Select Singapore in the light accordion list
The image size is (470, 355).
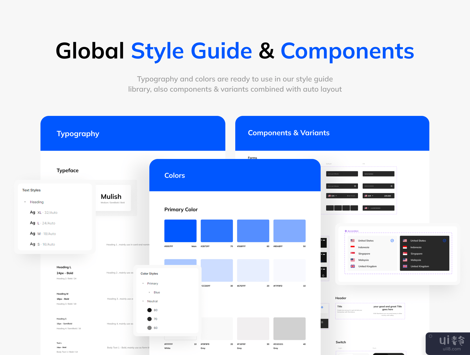tap(364, 254)
